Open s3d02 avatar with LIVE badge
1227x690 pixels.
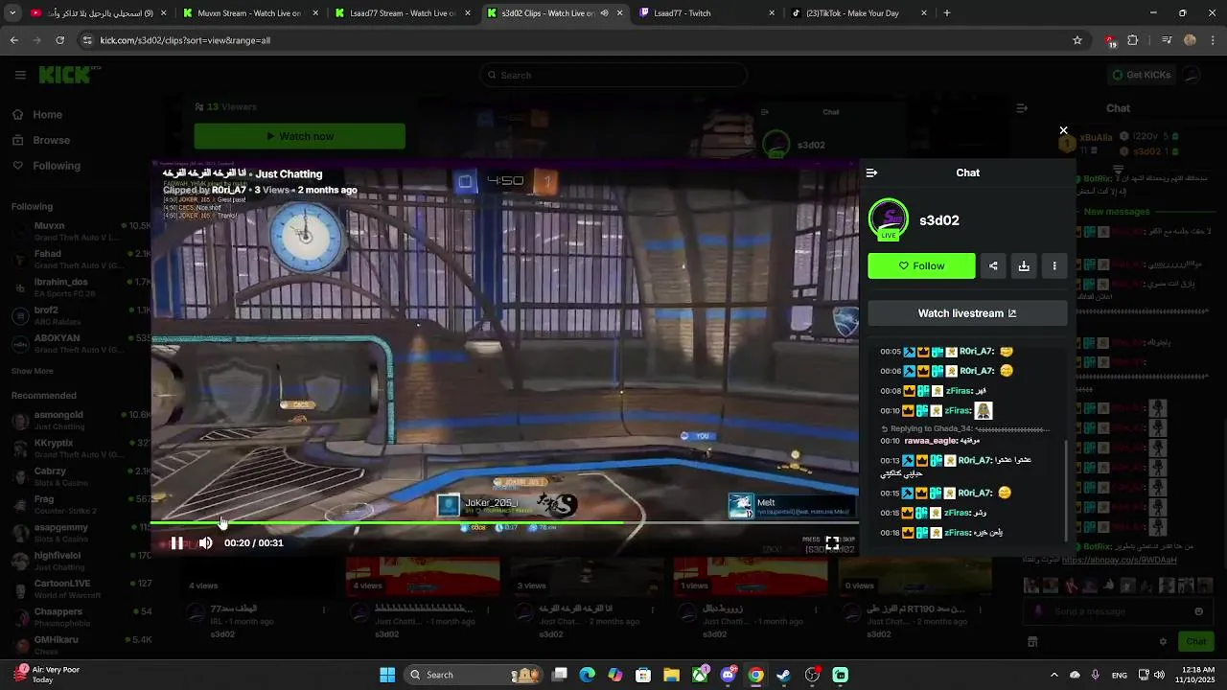[x=888, y=220]
